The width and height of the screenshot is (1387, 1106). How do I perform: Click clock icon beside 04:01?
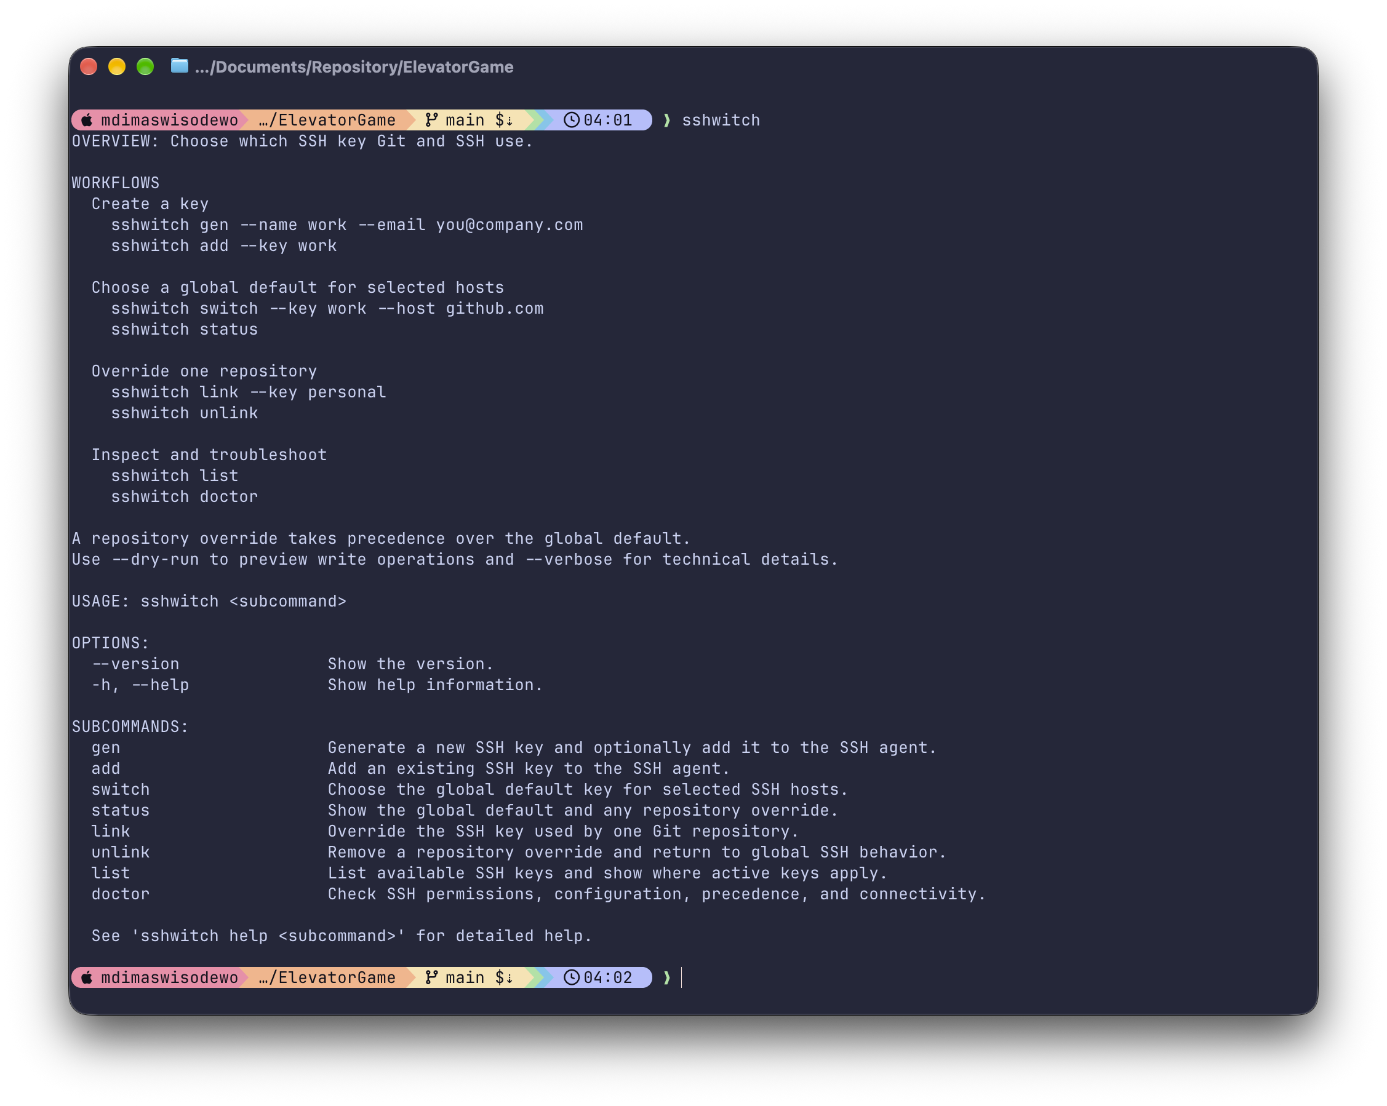point(572,120)
